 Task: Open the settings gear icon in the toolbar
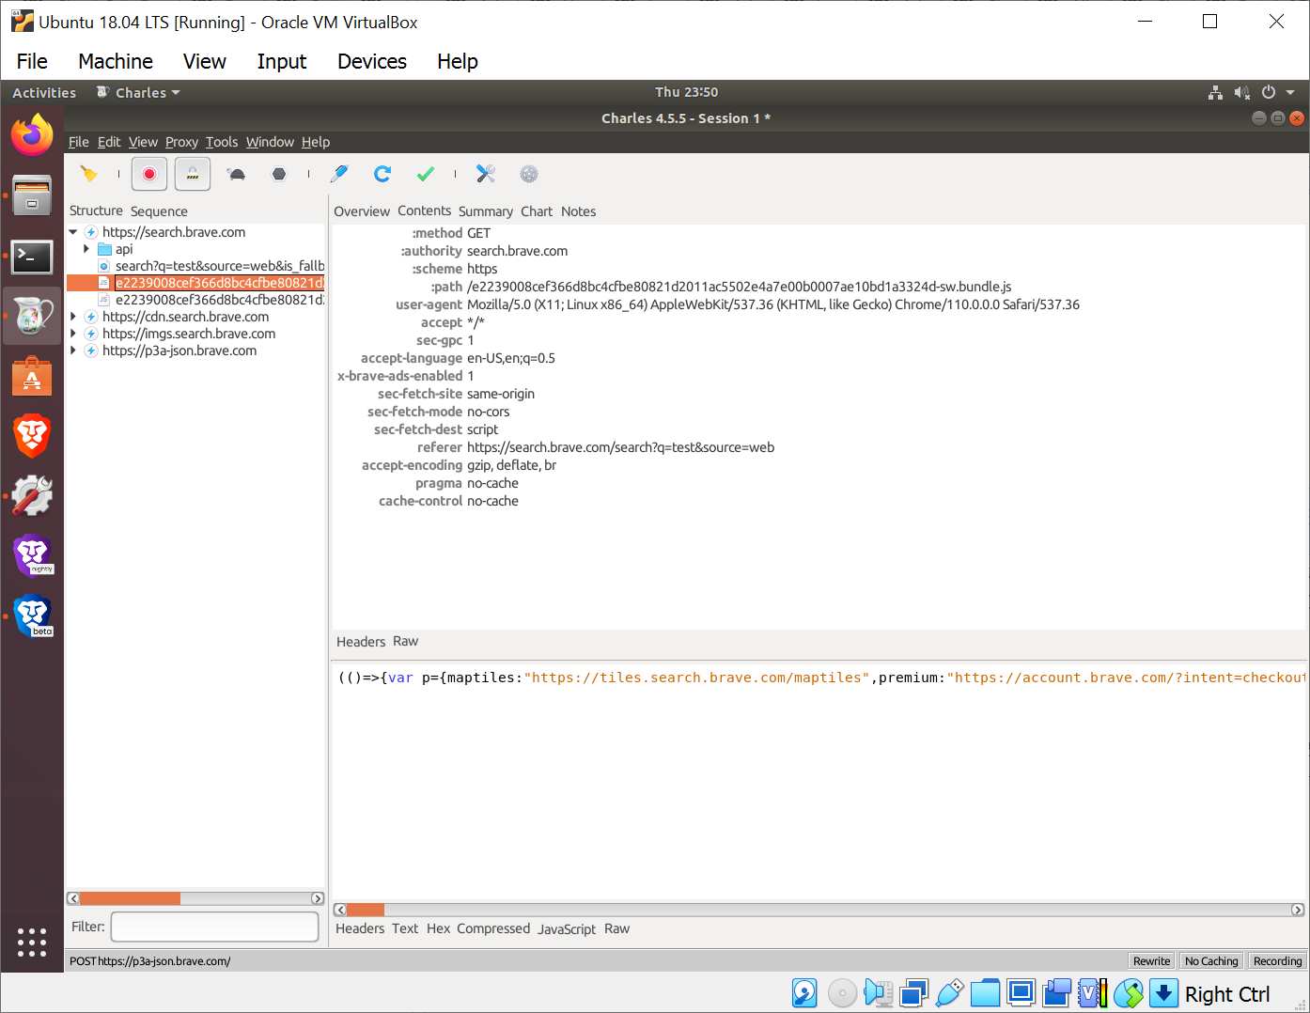click(528, 174)
